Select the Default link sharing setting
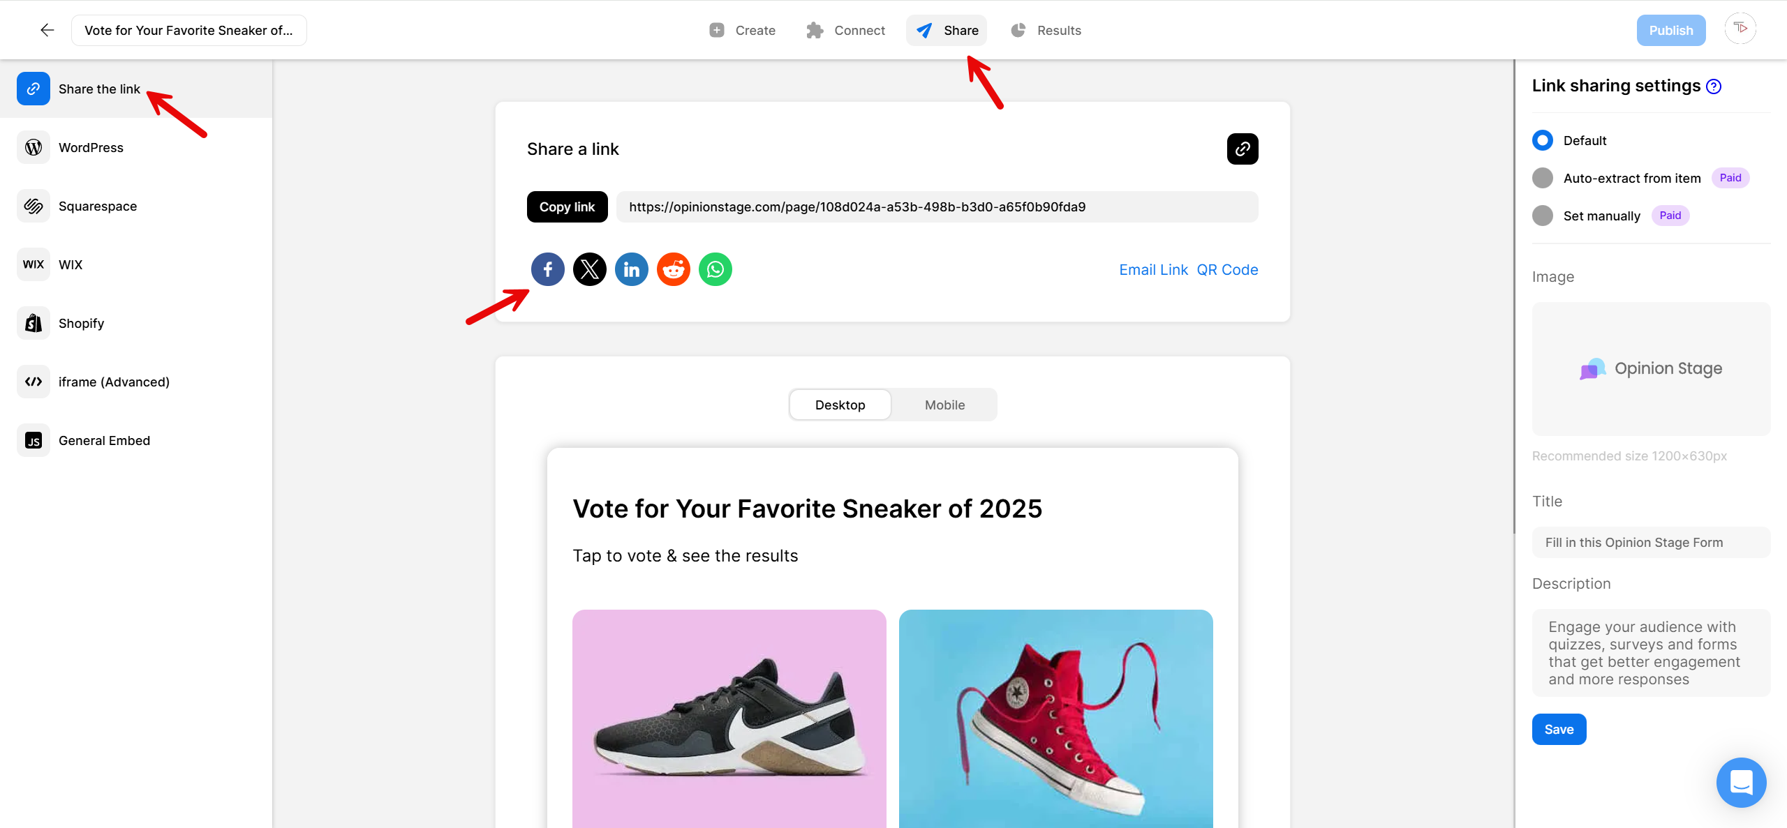Screen dimensions: 1787x828 (x=1543, y=140)
